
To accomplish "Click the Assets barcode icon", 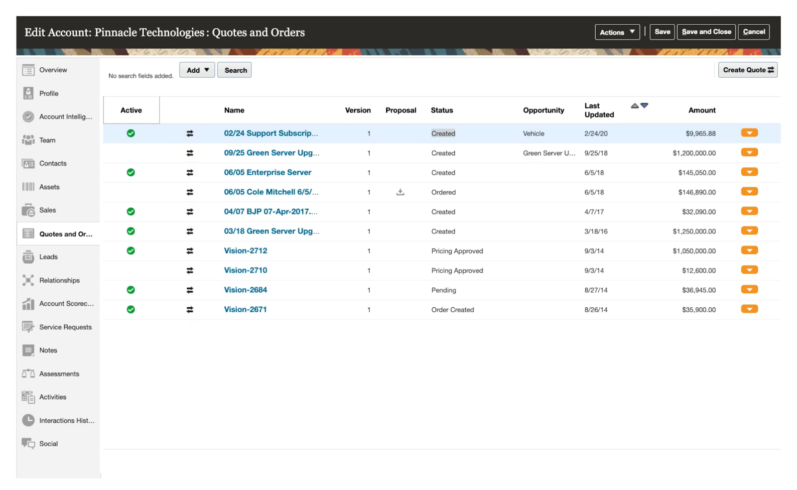I will [x=28, y=187].
